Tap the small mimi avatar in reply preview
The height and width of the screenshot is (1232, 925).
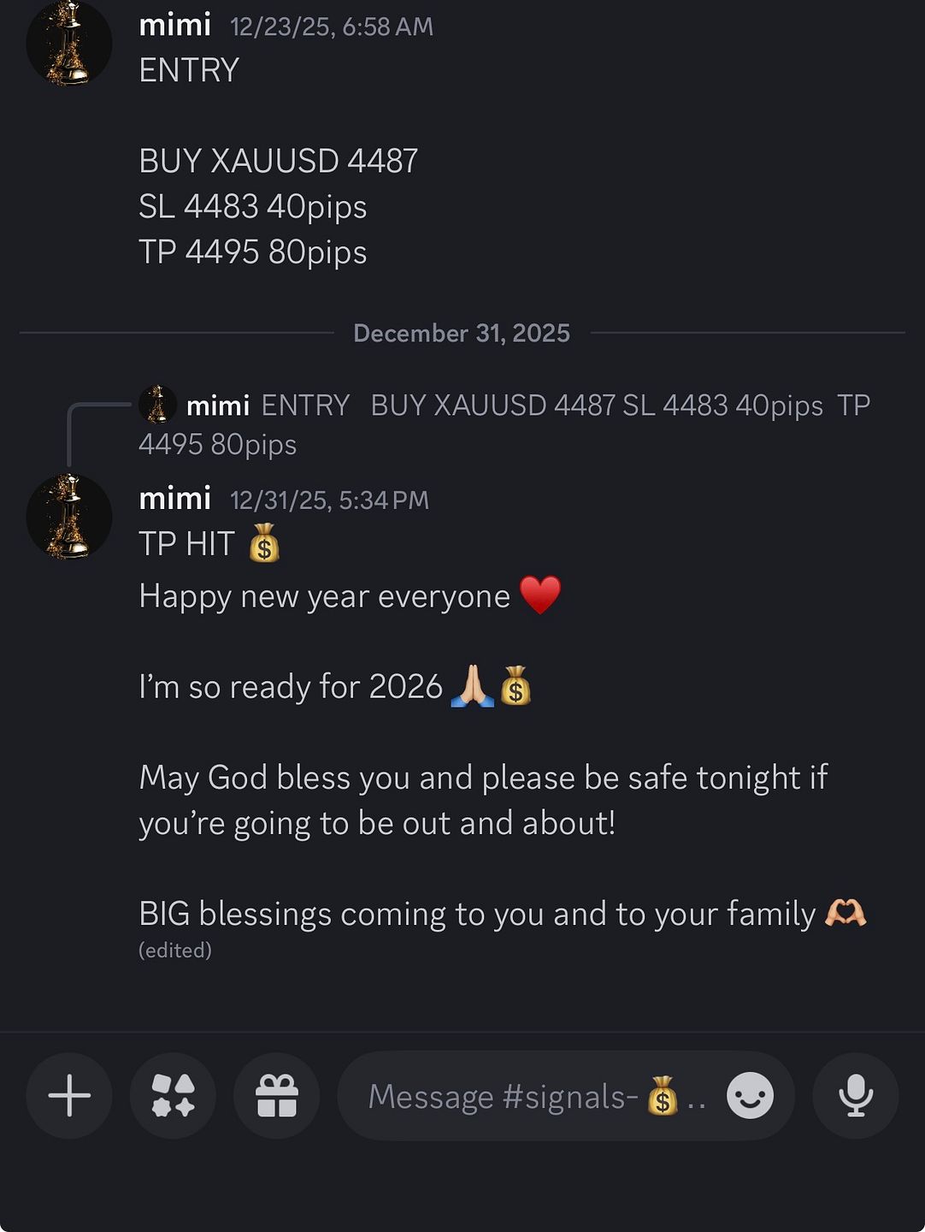(158, 405)
